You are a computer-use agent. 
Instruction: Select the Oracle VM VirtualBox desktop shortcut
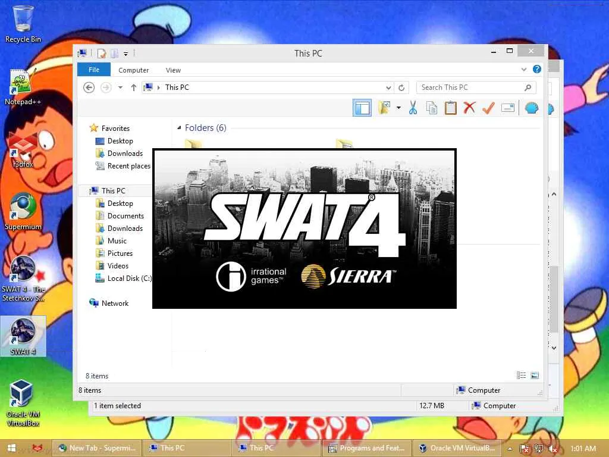coord(23,403)
